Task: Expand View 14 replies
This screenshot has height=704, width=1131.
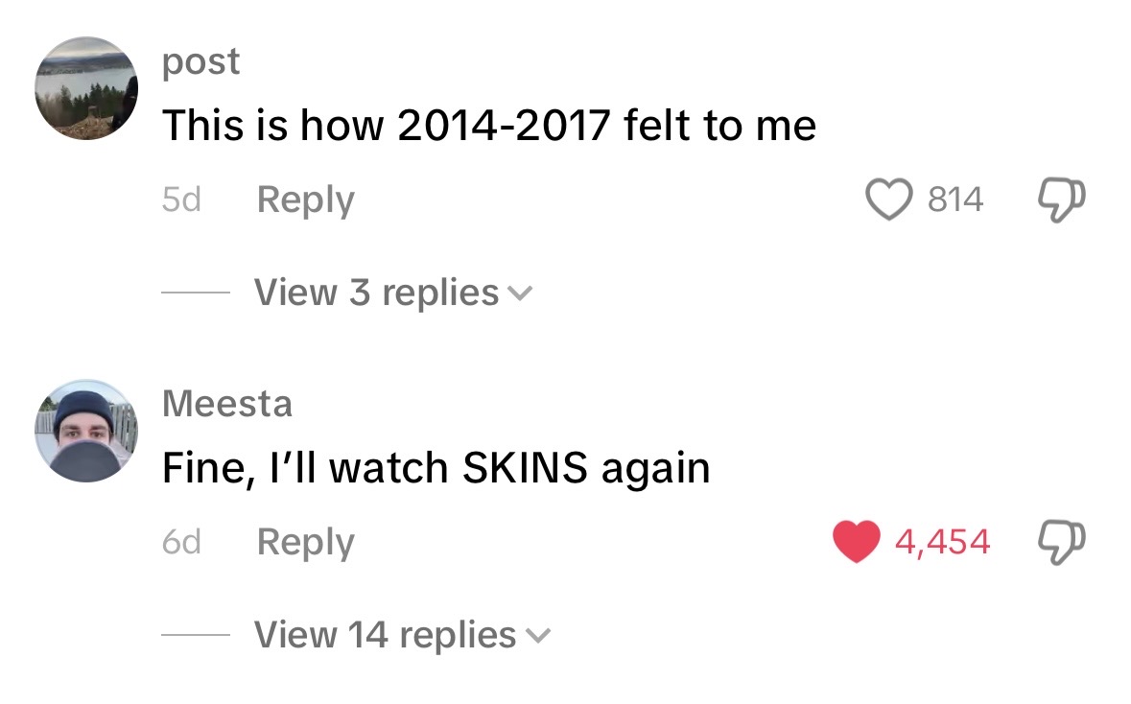Action: click(385, 634)
